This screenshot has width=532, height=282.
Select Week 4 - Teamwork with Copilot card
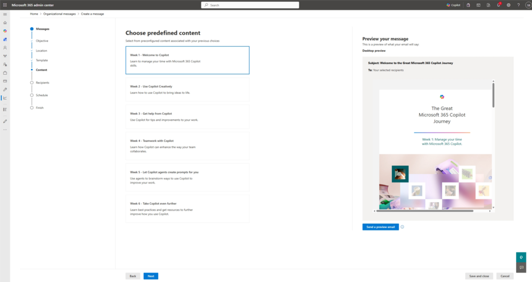pos(187,146)
